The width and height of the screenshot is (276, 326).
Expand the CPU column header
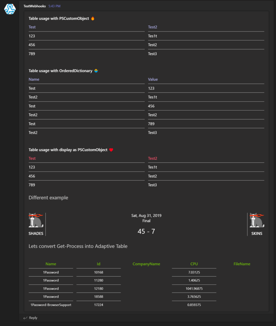pyautogui.click(x=194, y=264)
